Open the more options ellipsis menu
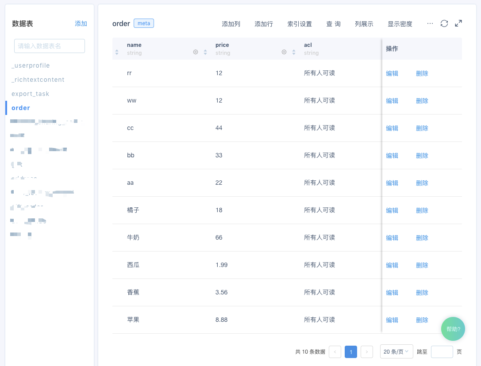481x366 pixels. [x=430, y=24]
